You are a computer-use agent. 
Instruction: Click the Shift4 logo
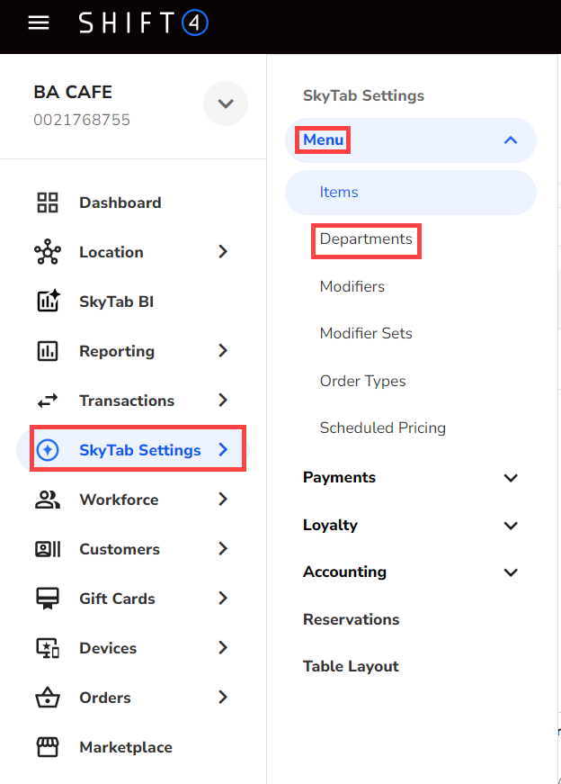[x=143, y=23]
